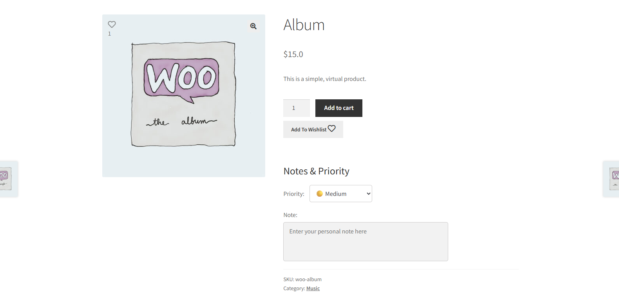Click the yellow Medium priority dot
619x296 pixels.
click(320, 194)
